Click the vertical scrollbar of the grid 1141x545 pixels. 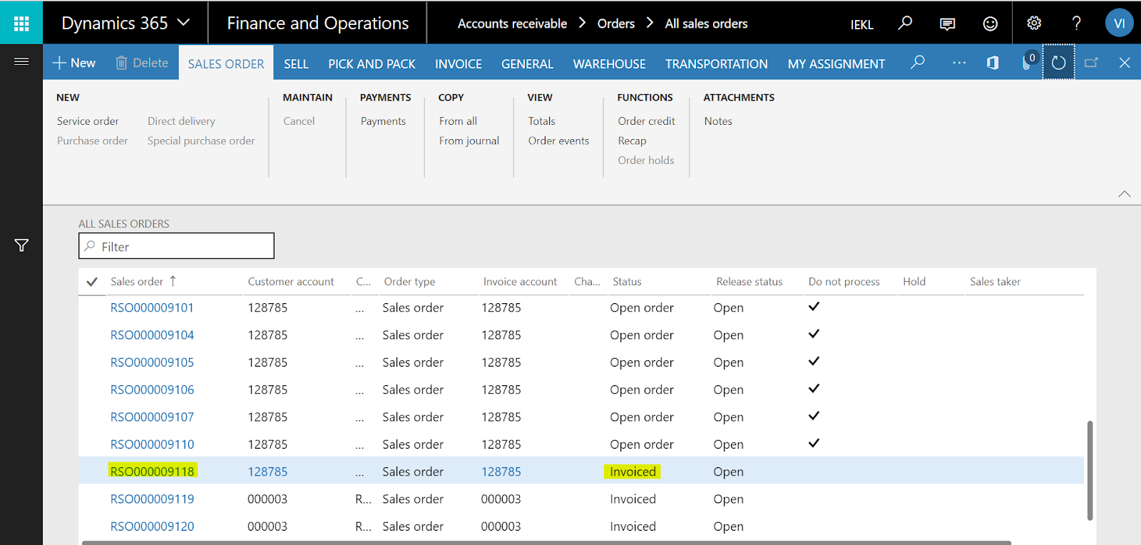point(1090,471)
